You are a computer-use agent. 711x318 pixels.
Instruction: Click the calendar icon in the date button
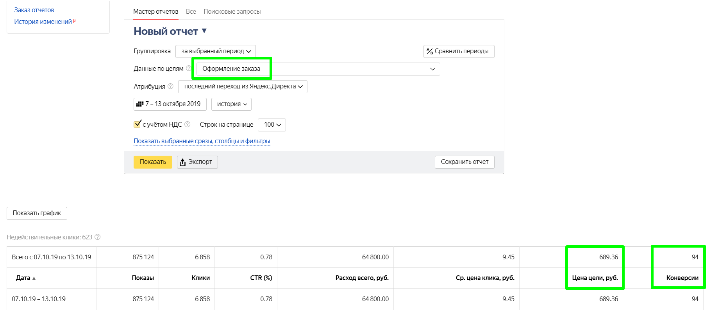click(140, 104)
